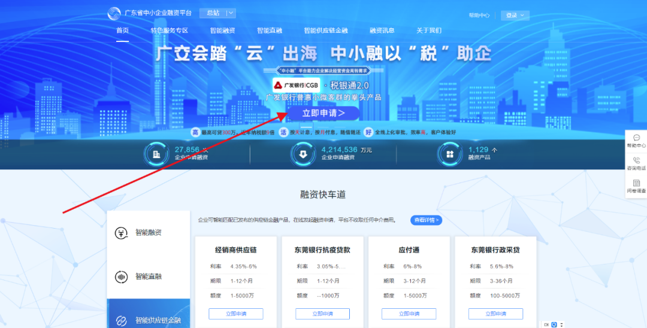
Task: Click the 查看详情 button
Action: pyautogui.click(x=427, y=220)
